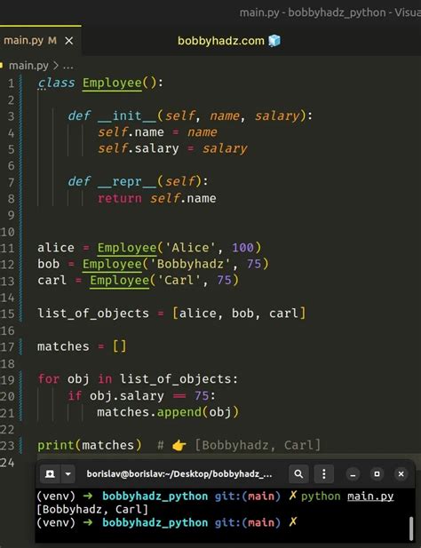421x548 pixels.
Task: Click matches variable on line 17
Action: click(63, 346)
